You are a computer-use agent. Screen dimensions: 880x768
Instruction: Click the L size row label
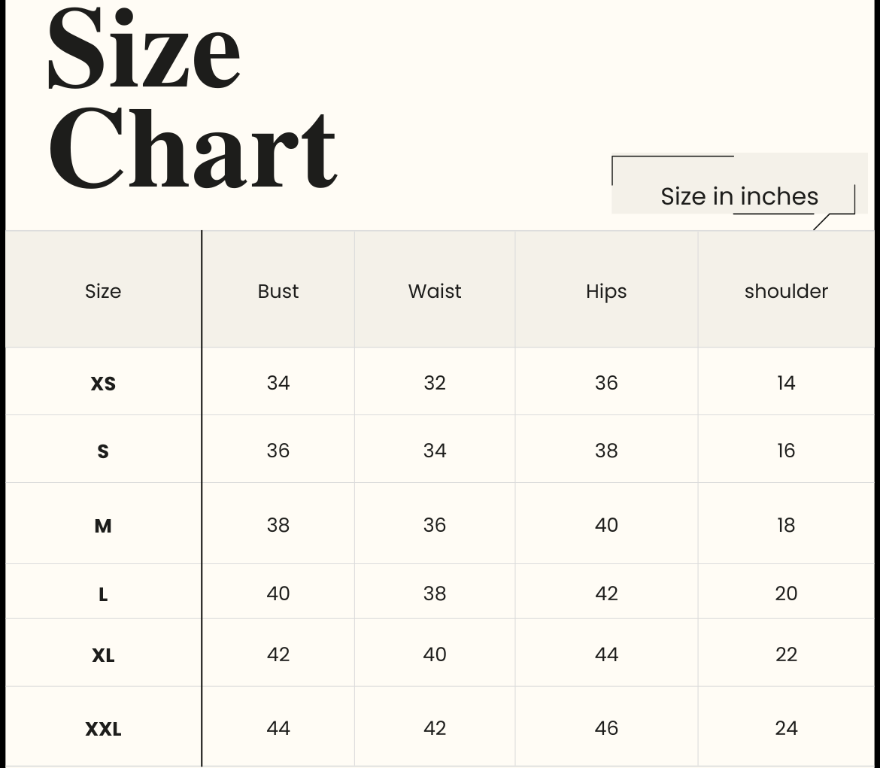pos(103,594)
